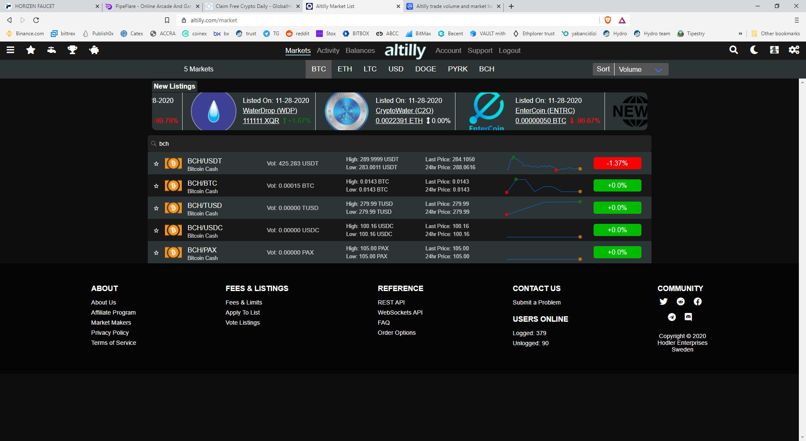806x441 pixels.
Task: Click the piggy bank icon in header
Action: 94,50
